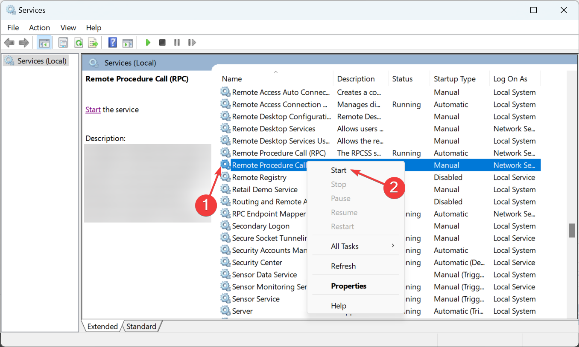
Task: Click the Pause Service toolbar icon
Action: pyautogui.click(x=177, y=43)
